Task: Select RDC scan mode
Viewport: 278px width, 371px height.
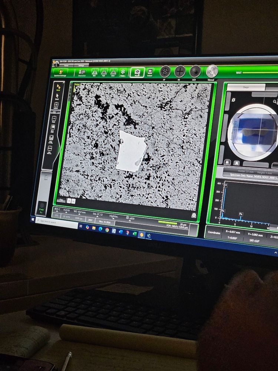Action: (x=94, y=73)
